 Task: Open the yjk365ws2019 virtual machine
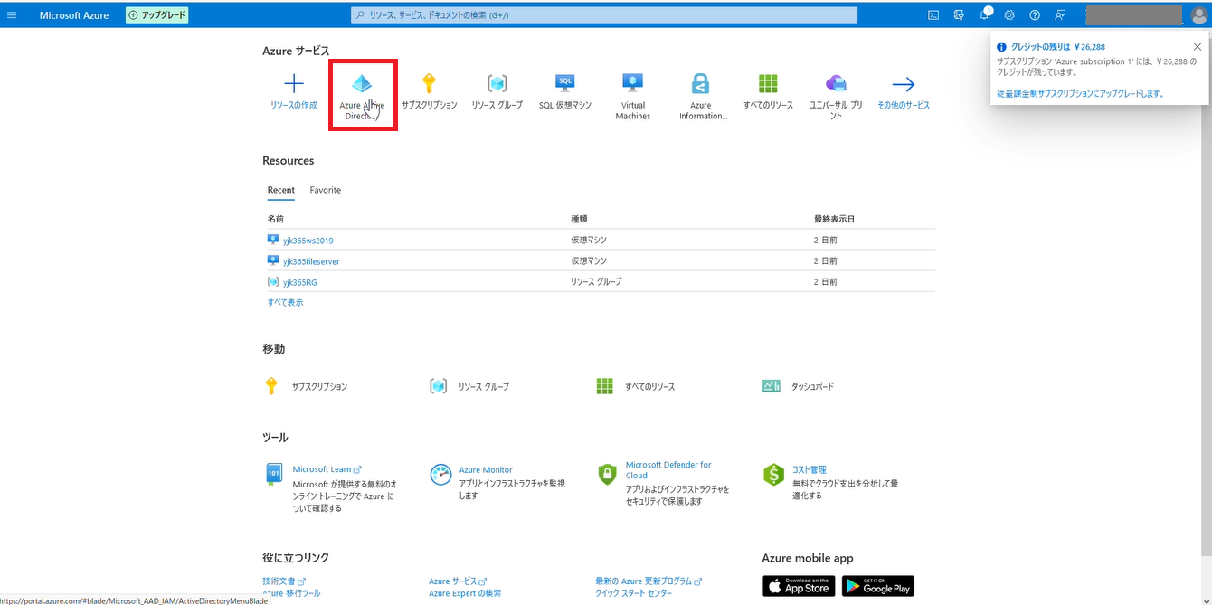(308, 241)
